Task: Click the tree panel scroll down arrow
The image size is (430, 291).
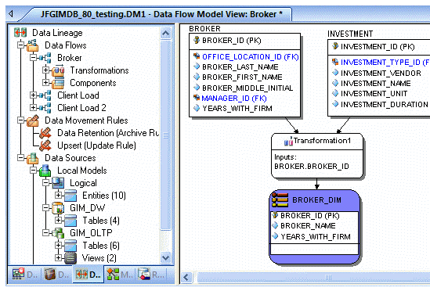Action: click(165, 257)
